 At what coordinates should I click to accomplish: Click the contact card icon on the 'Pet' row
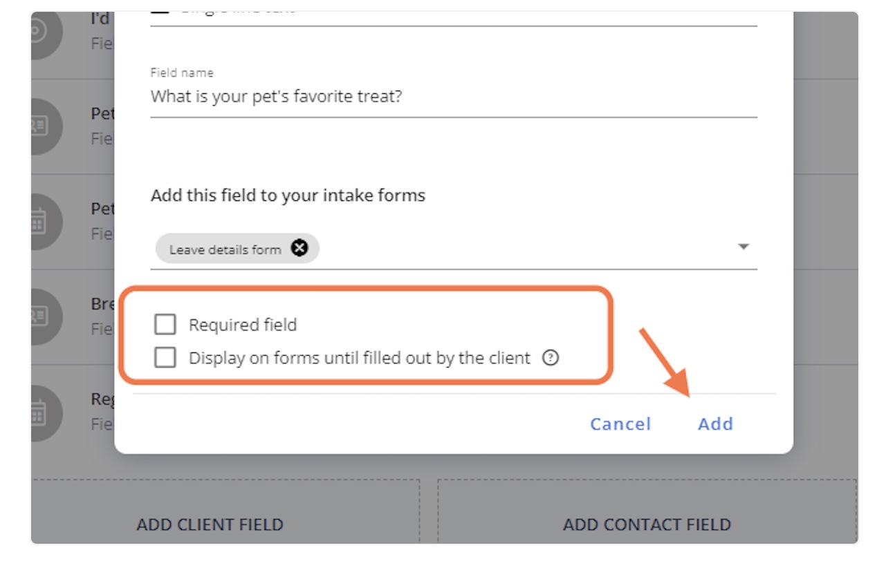click(x=39, y=126)
